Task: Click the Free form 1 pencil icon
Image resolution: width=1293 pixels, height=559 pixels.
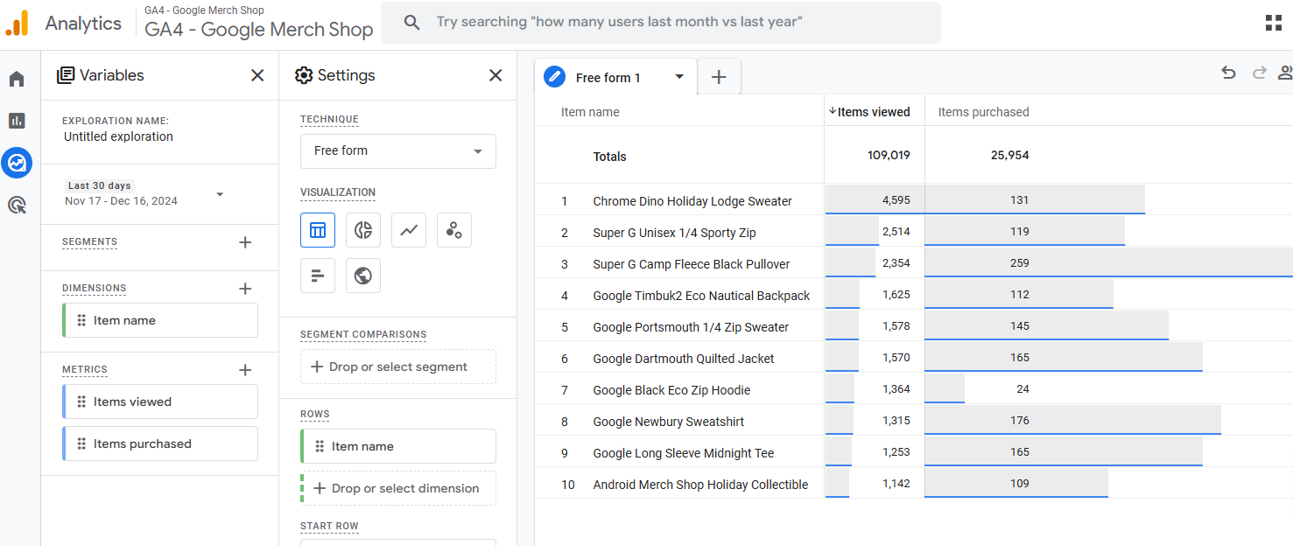Action: click(x=555, y=77)
